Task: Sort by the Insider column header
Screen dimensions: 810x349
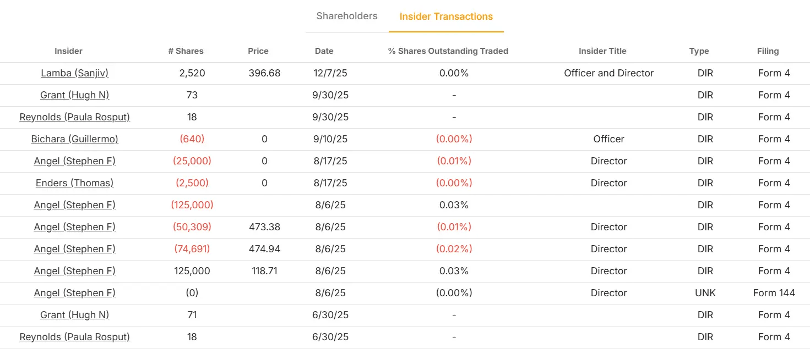Action: 68,51
